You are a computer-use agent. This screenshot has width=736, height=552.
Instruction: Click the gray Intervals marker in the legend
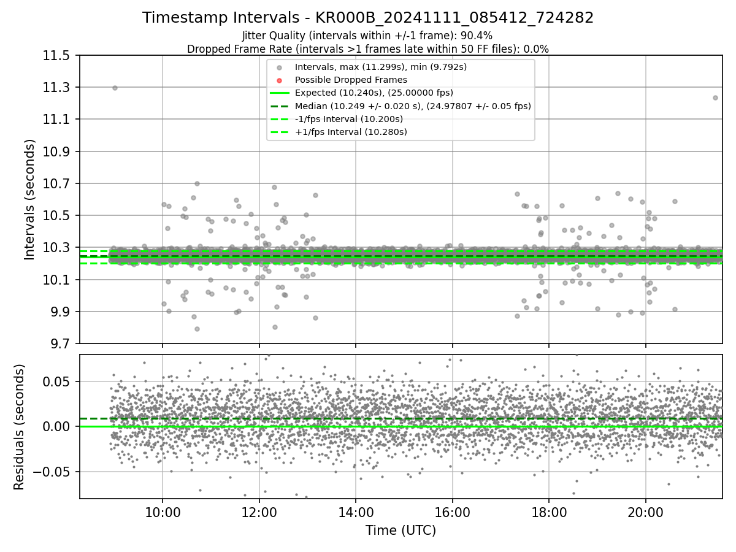tap(279, 67)
